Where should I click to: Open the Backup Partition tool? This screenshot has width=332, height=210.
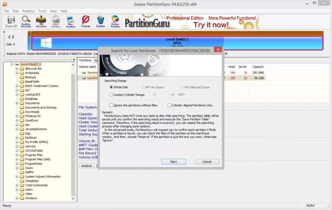click(x=116, y=22)
